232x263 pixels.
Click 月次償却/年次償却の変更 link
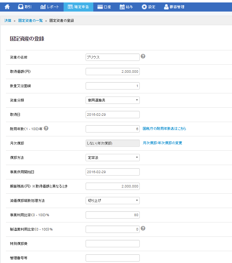pos(162,143)
